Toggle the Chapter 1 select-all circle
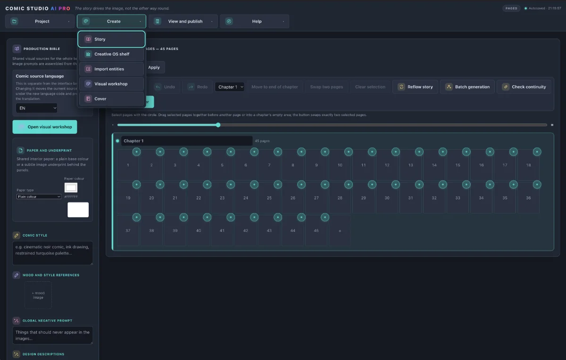566x360 pixels. (117, 141)
